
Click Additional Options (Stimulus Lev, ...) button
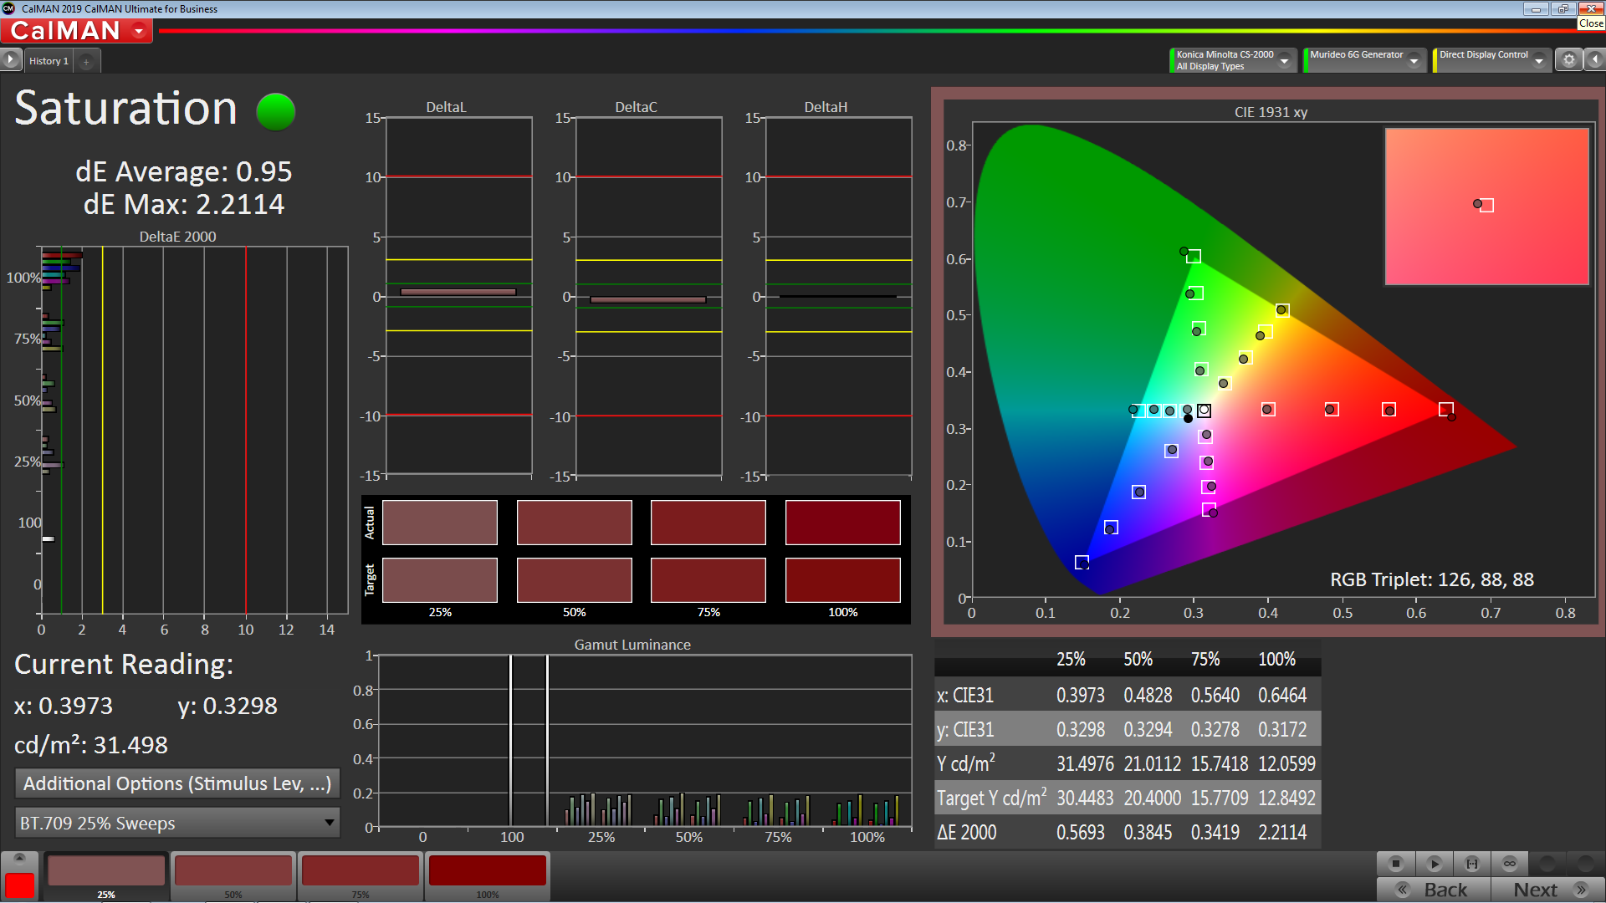coord(177,784)
